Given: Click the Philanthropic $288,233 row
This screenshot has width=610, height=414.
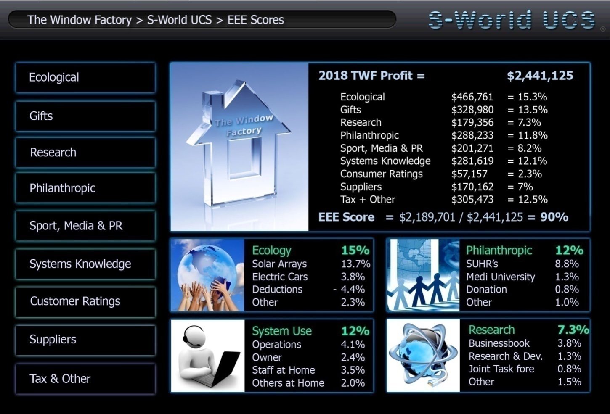Looking at the screenshot, I should click(x=444, y=136).
